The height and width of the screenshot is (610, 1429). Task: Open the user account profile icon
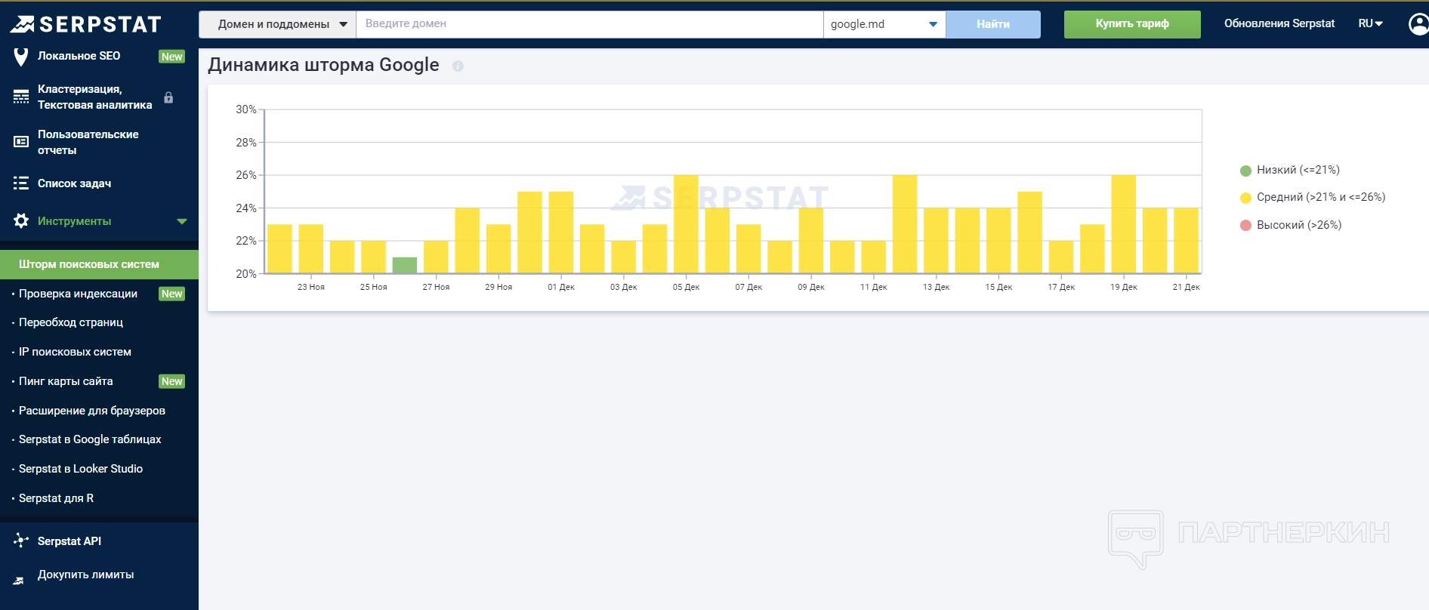pyautogui.click(x=1419, y=24)
